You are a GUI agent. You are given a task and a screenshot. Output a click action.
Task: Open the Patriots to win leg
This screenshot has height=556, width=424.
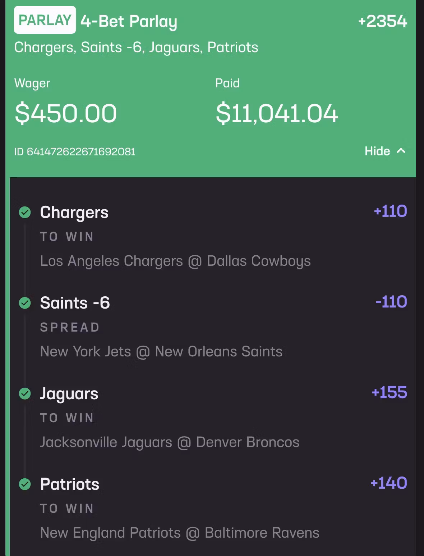pyautogui.click(x=70, y=484)
